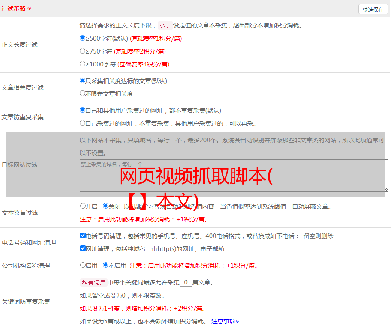The width and height of the screenshot is (391, 329).
Task: Toggle the 网址清理 checkbox
Action: coord(83,248)
